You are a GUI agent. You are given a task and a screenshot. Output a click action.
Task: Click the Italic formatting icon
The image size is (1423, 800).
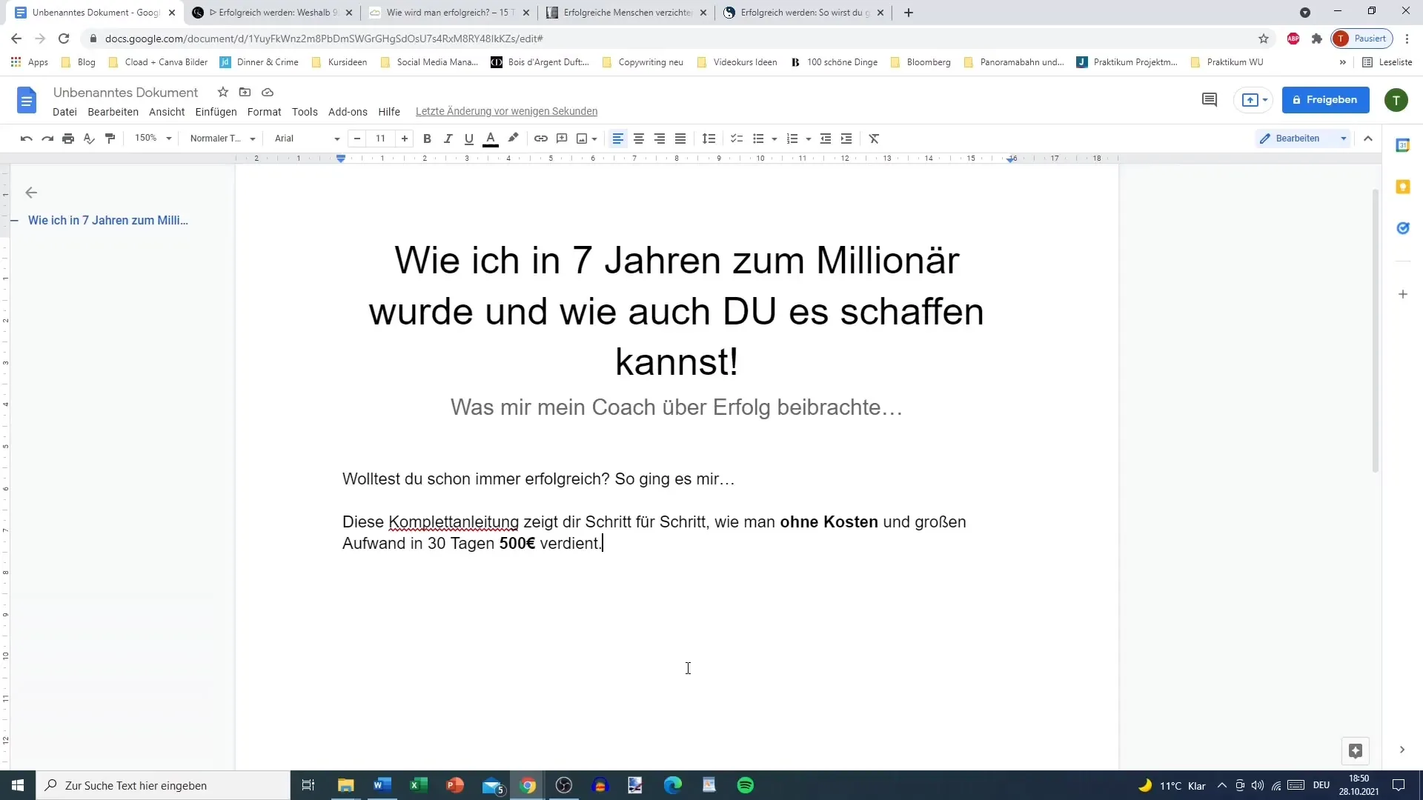coord(448,138)
